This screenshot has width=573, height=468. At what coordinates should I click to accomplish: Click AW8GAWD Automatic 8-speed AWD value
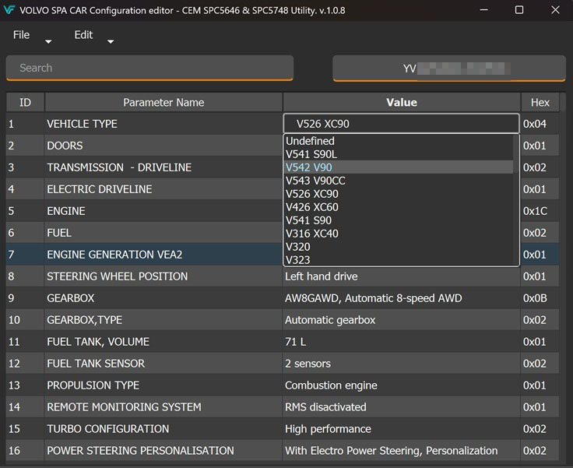(401, 298)
